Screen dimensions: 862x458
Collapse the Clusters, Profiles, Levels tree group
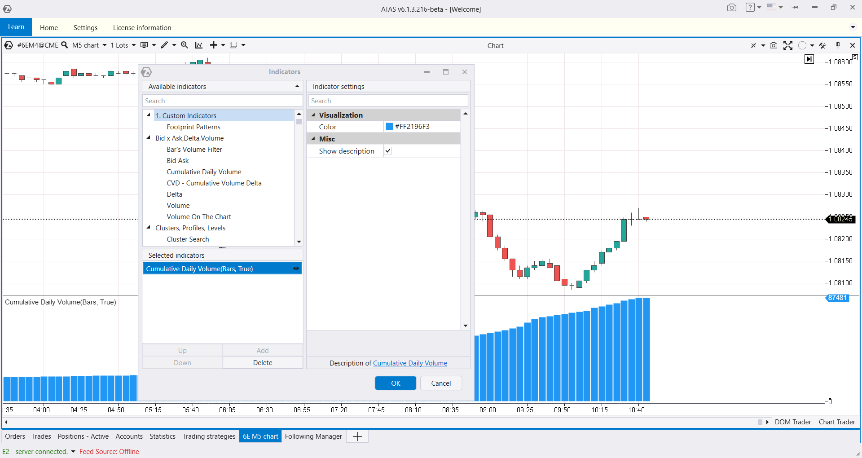[x=149, y=228]
